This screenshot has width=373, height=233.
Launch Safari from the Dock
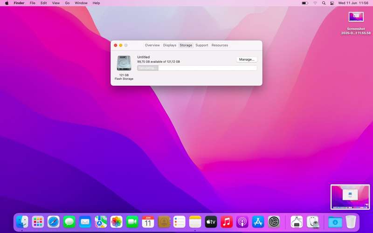click(54, 222)
